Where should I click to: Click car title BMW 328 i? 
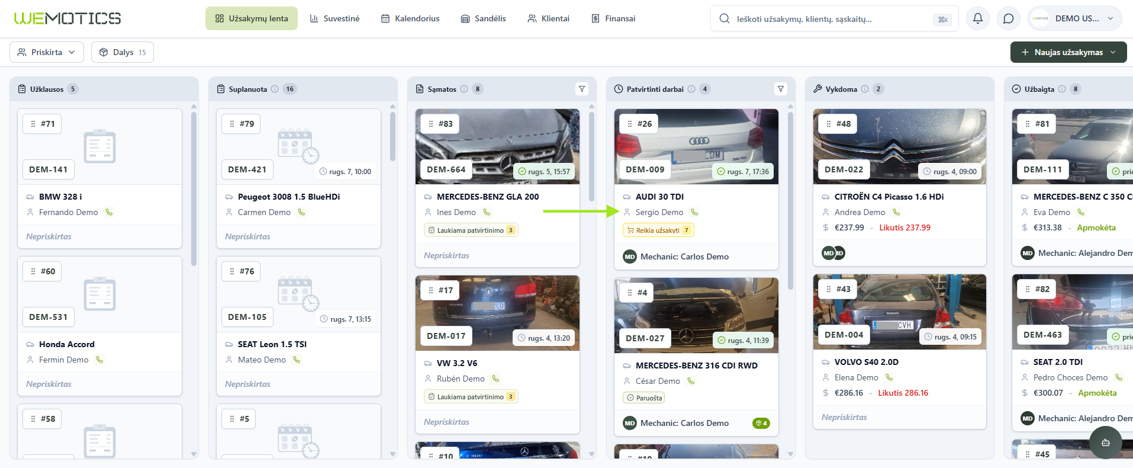[60, 197]
